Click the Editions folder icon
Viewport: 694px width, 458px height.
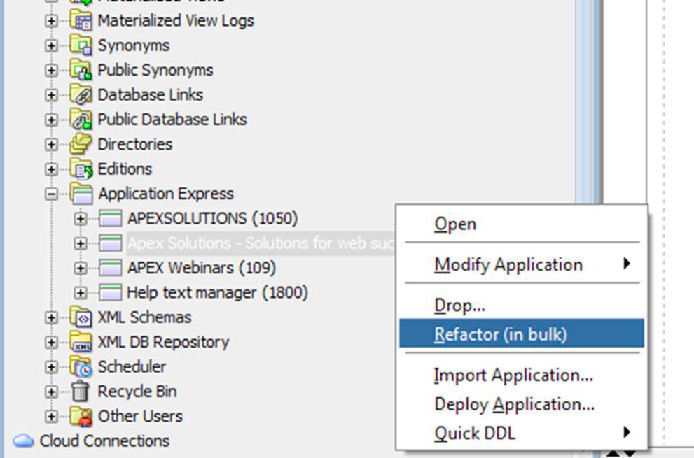[81, 169]
